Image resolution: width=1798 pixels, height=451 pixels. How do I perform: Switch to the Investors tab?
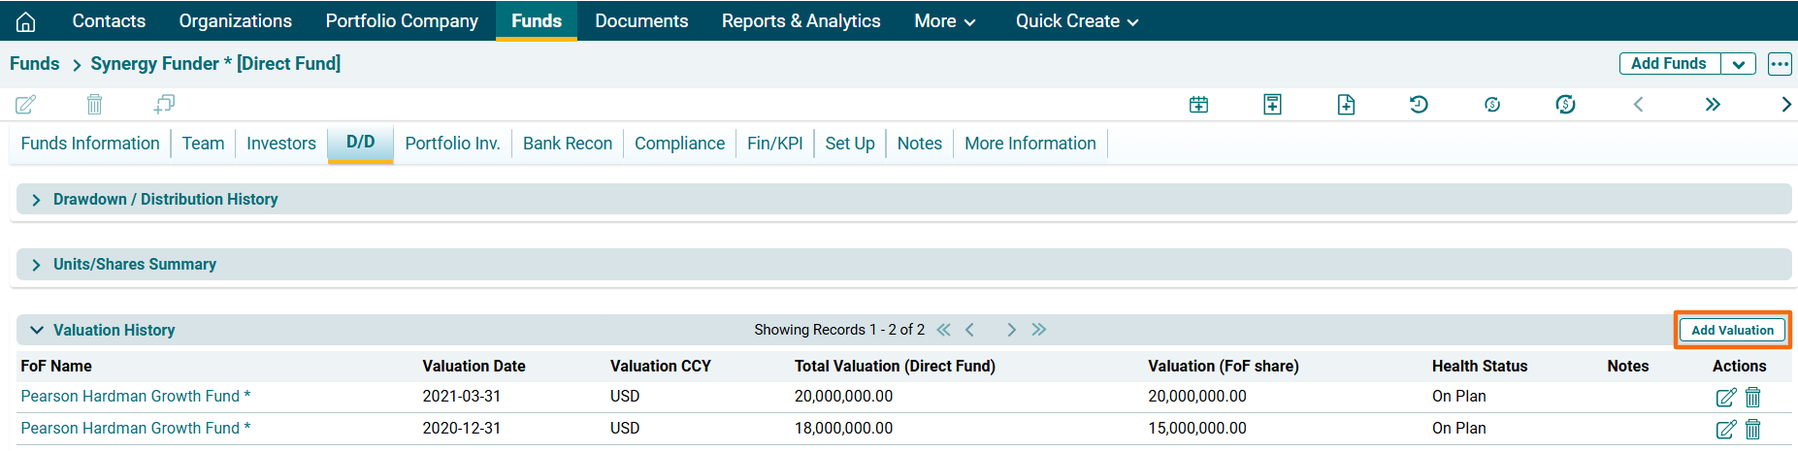[280, 144]
